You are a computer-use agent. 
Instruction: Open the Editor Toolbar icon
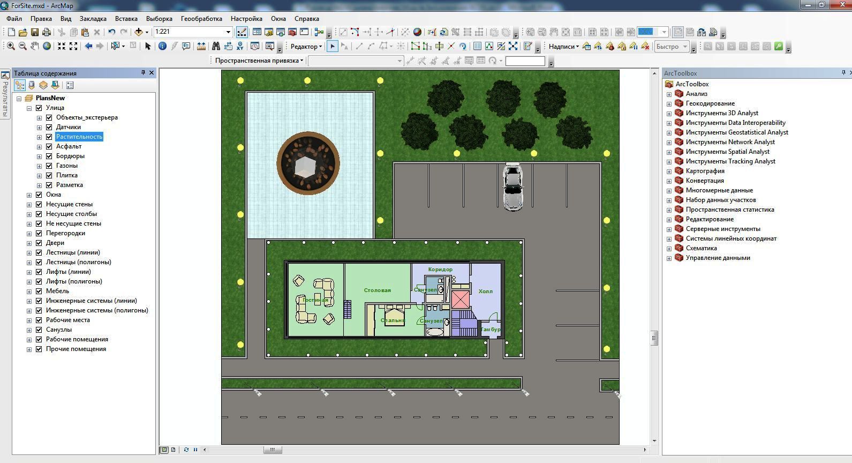click(x=242, y=32)
